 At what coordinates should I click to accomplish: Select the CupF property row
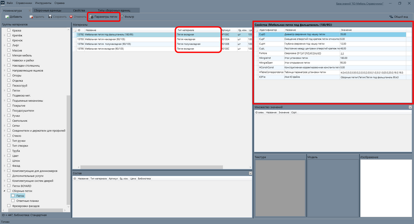[x=332, y=39]
